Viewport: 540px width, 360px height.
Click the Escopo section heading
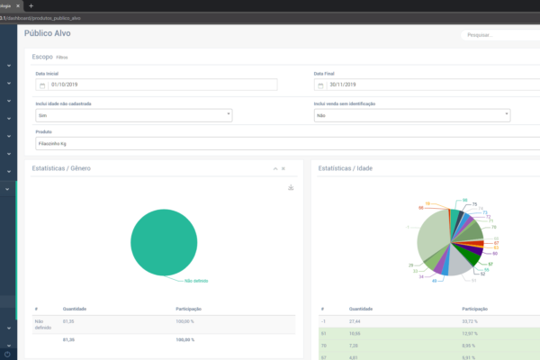point(42,57)
